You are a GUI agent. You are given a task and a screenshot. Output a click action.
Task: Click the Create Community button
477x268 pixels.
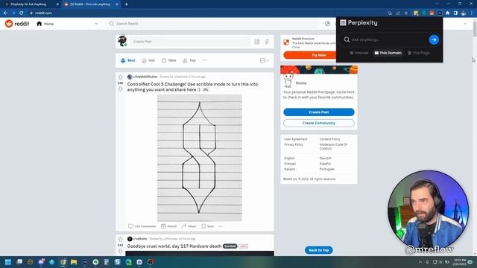click(319, 123)
